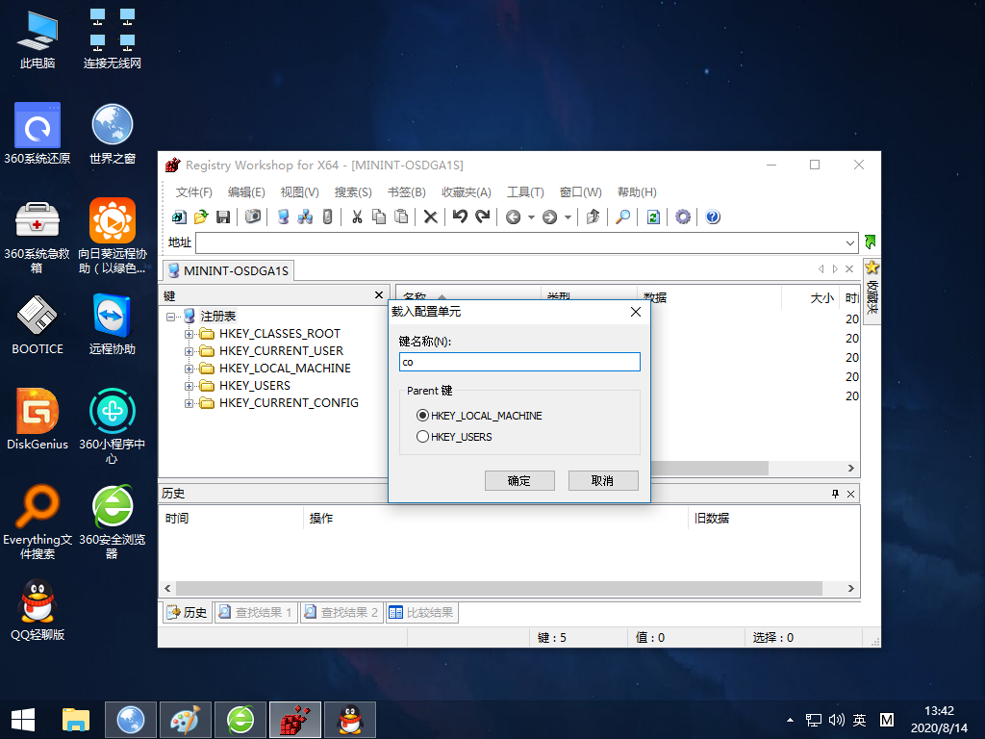Click the Windows Start button
This screenshot has height=739, width=985.
tap(23, 720)
